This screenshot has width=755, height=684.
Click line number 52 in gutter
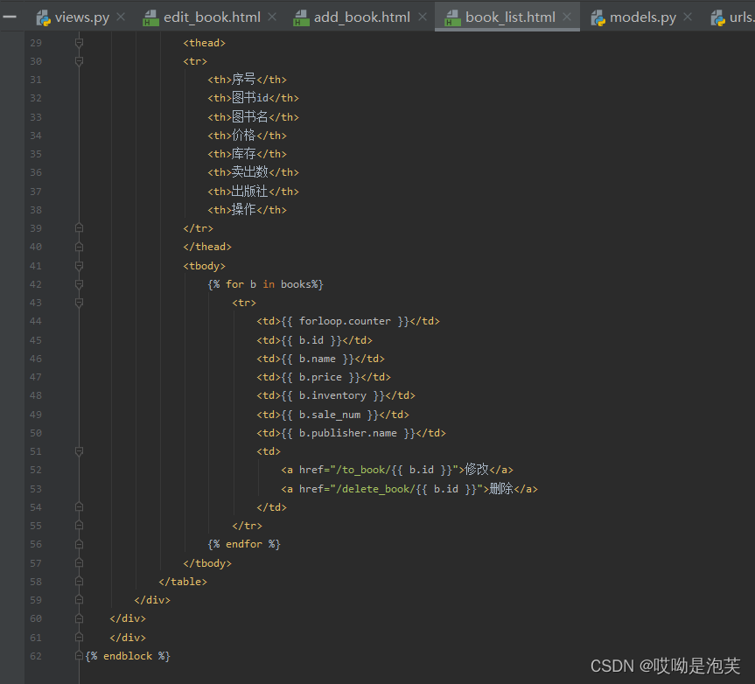click(x=36, y=470)
